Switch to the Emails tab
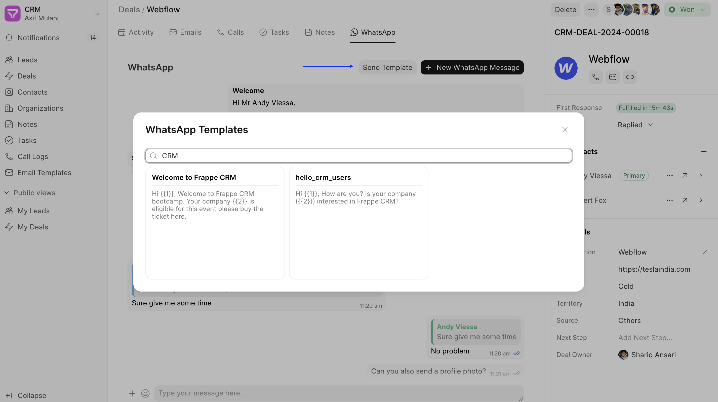 (185, 32)
